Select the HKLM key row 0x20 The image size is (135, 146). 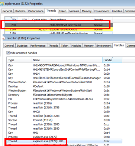coord(64,74)
